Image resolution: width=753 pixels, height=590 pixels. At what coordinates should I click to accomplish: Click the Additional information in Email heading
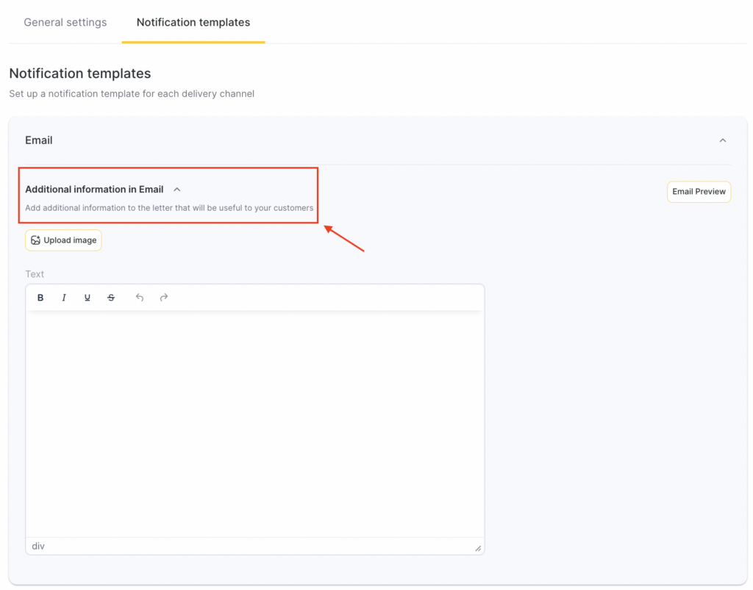(94, 190)
